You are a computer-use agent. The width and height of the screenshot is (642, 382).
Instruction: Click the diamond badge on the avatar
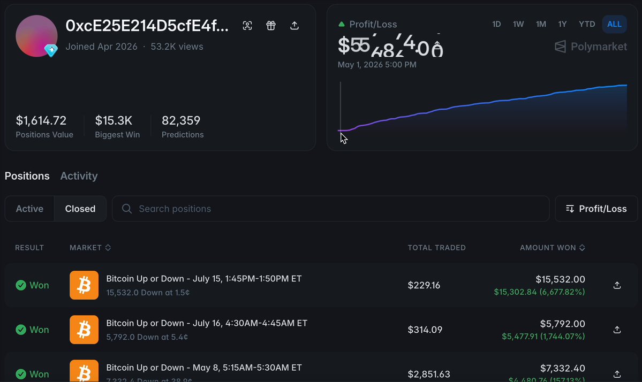(x=51, y=50)
